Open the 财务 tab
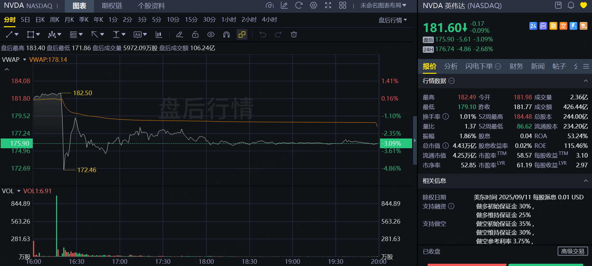 tap(516, 66)
